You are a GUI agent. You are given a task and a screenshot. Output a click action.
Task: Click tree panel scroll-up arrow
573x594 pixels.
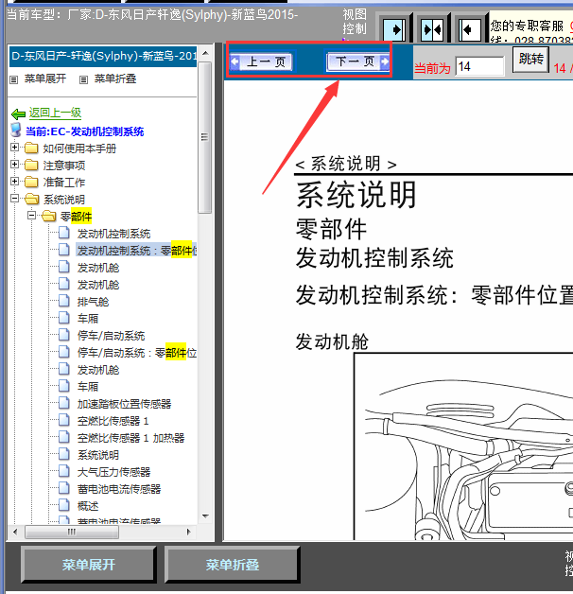click(205, 53)
